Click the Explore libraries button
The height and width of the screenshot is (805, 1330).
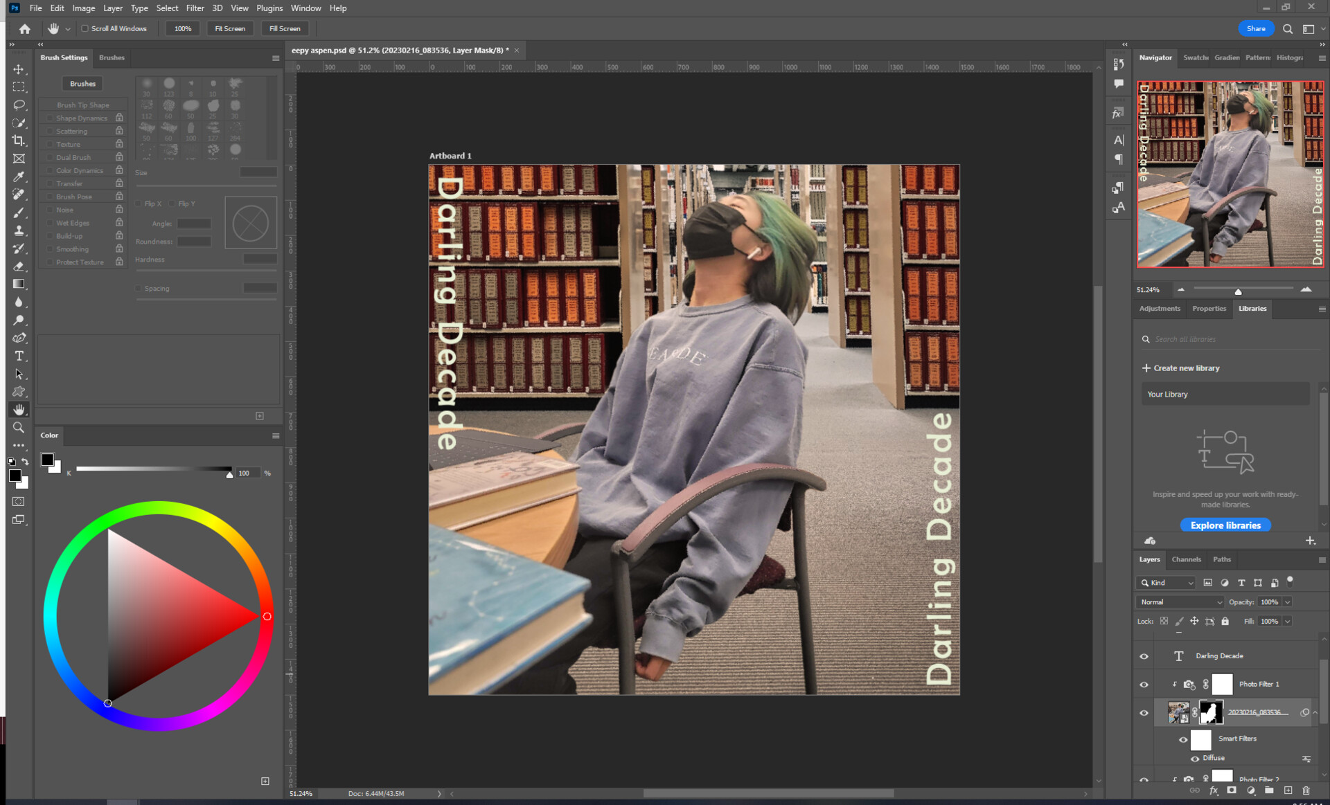(1225, 525)
